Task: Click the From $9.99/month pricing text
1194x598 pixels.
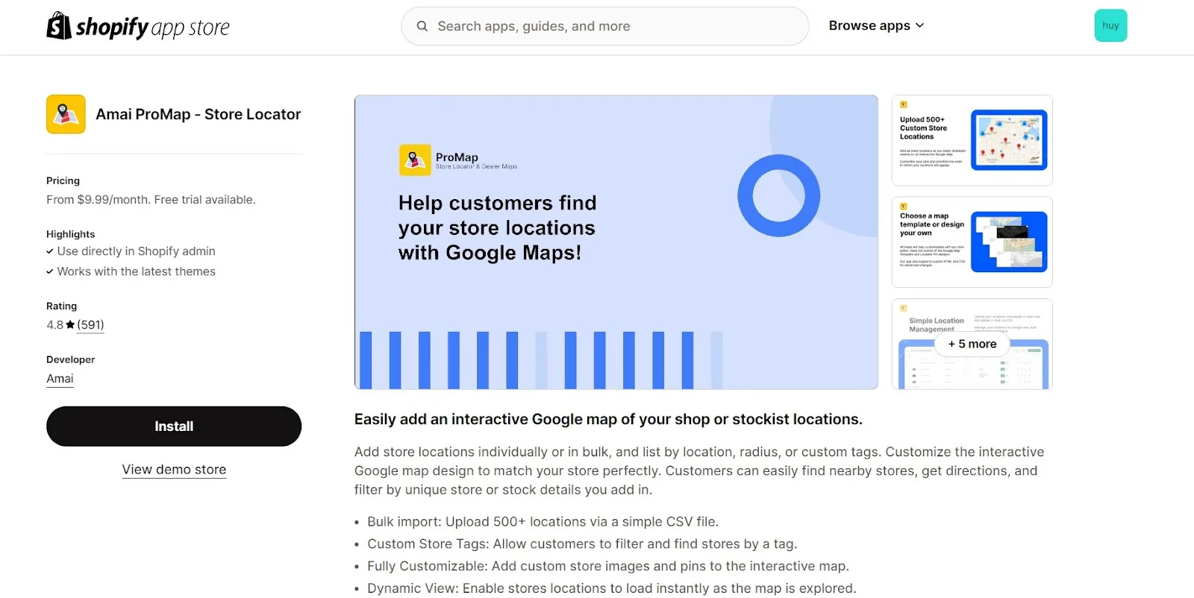Action: point(151,200)
